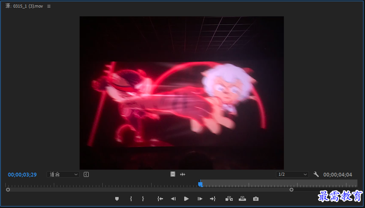
Task: Click the Mark Out button
Action: (143, 199)
